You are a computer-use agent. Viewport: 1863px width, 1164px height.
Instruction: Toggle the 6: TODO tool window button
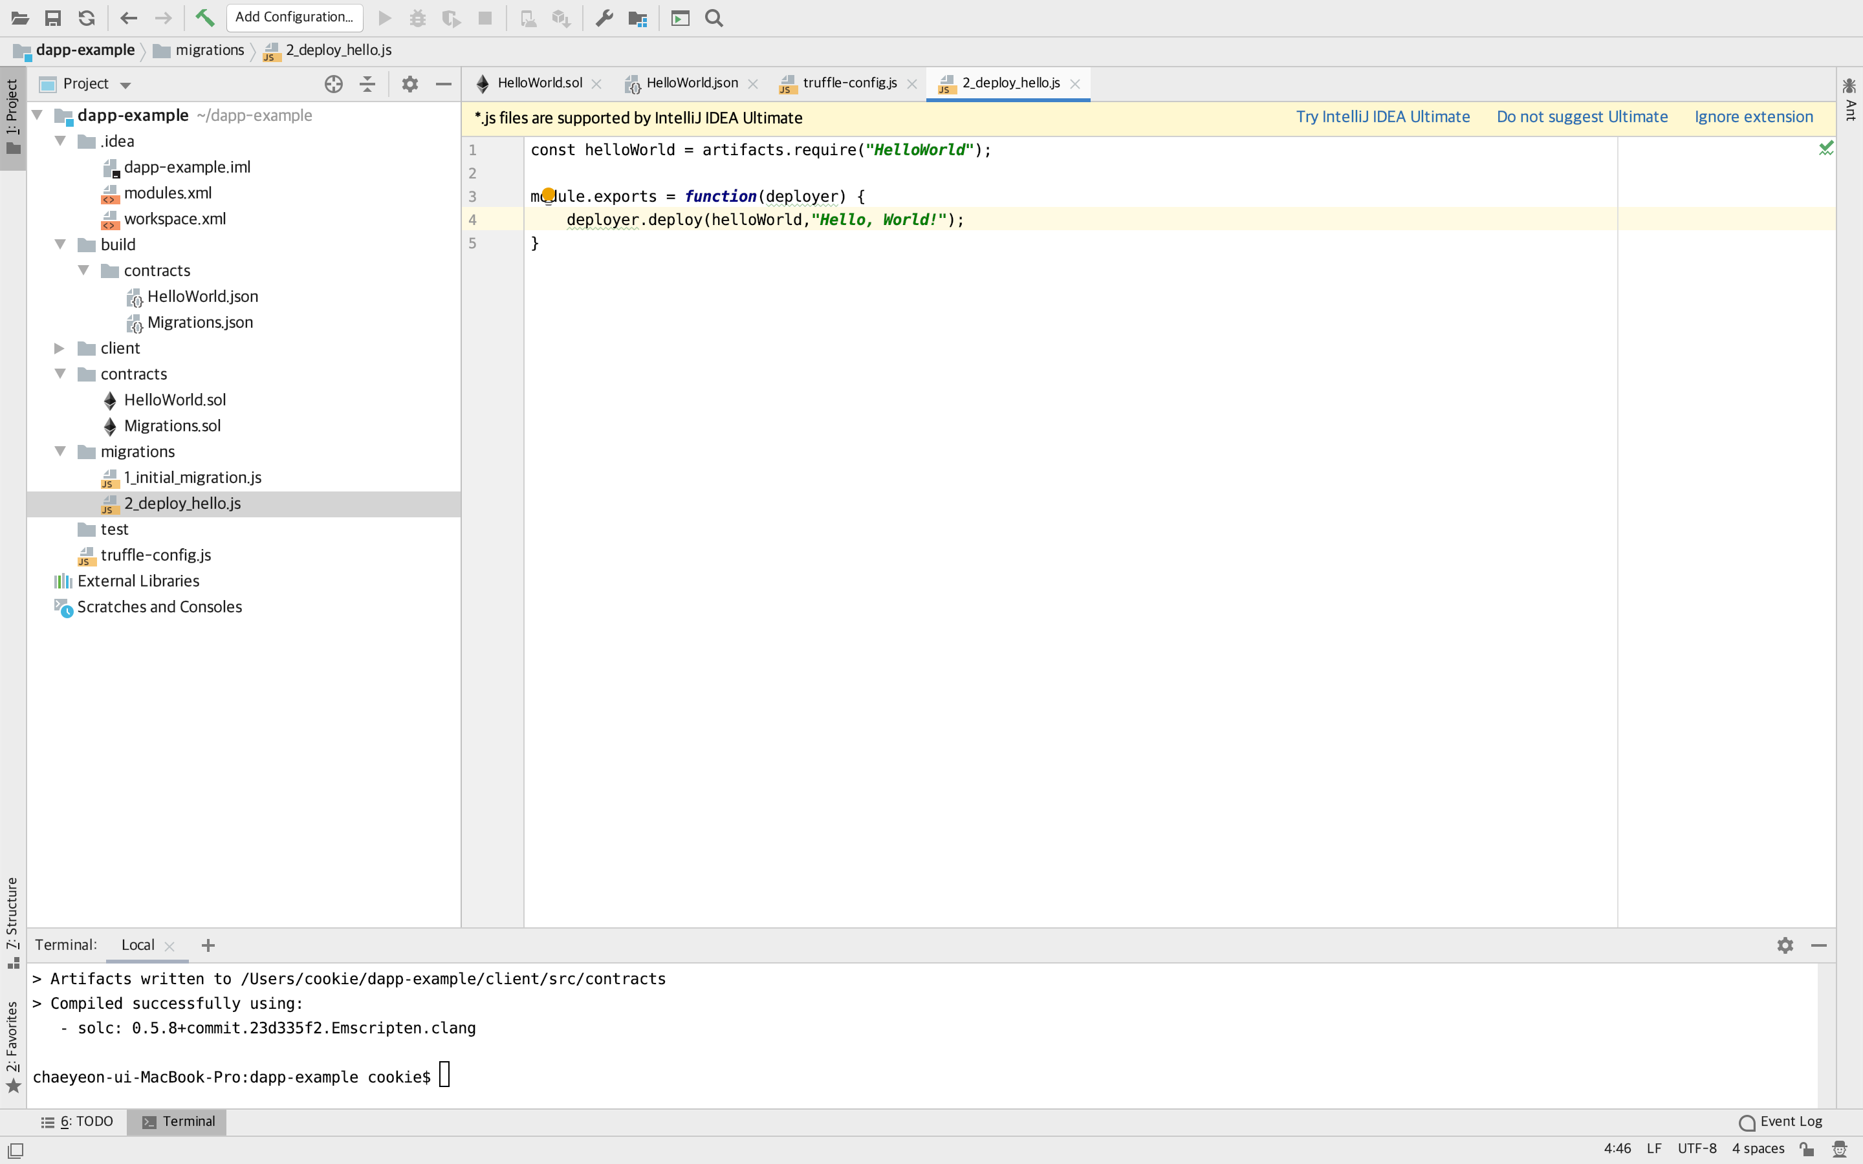click(x=77, y=1122)
